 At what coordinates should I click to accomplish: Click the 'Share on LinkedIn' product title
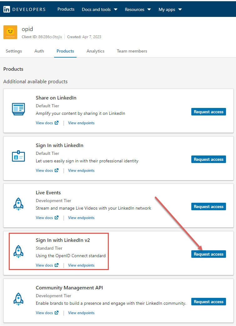(x=56, y=98)
